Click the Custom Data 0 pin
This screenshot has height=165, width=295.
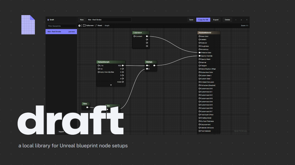(x=200, y=76)
